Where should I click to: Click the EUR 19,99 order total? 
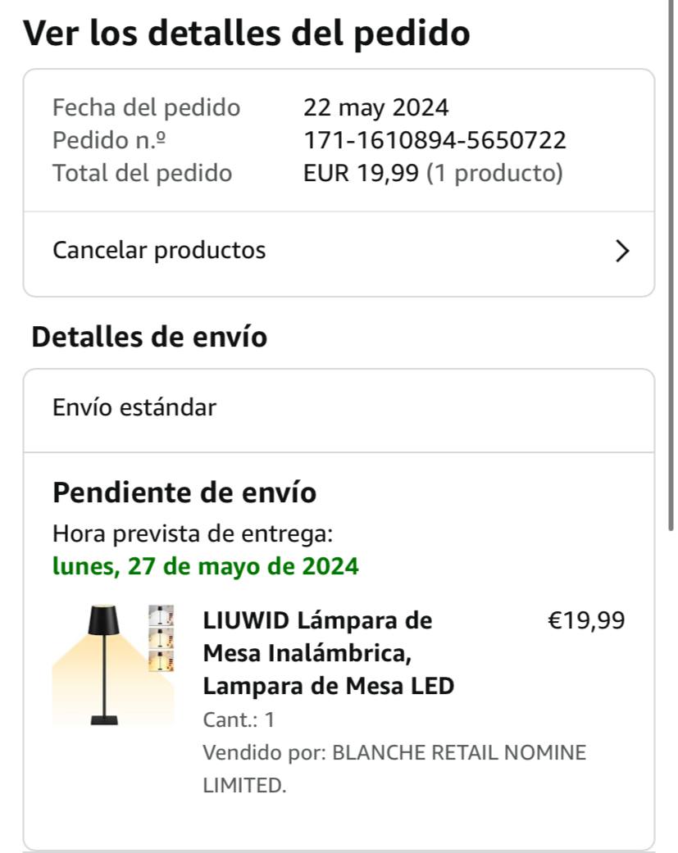[362, 173]
